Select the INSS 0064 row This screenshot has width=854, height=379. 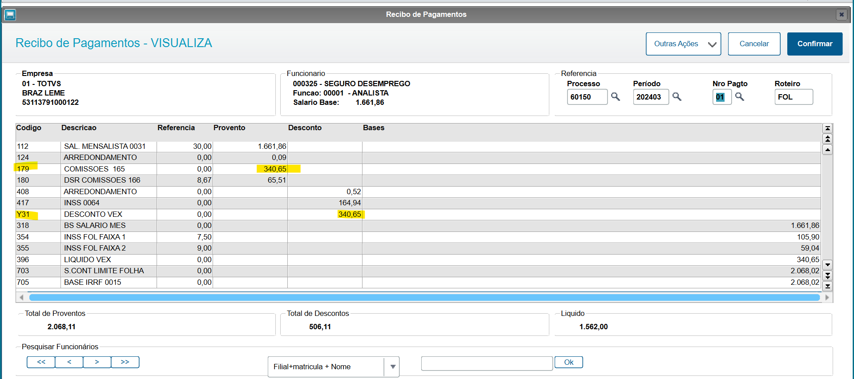418,203
